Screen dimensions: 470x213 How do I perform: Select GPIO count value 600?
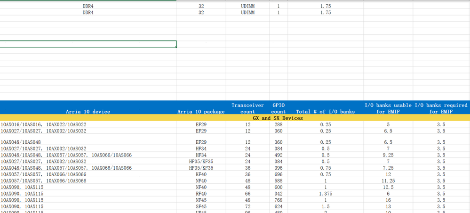pos(279,187)
